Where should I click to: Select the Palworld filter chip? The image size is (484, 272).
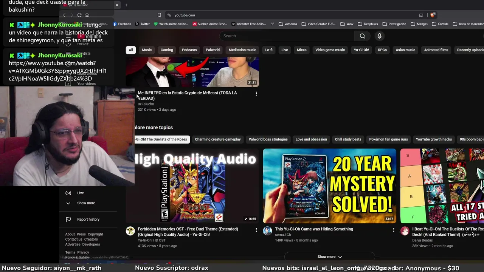pyautogui.click(x=213, y=50)
